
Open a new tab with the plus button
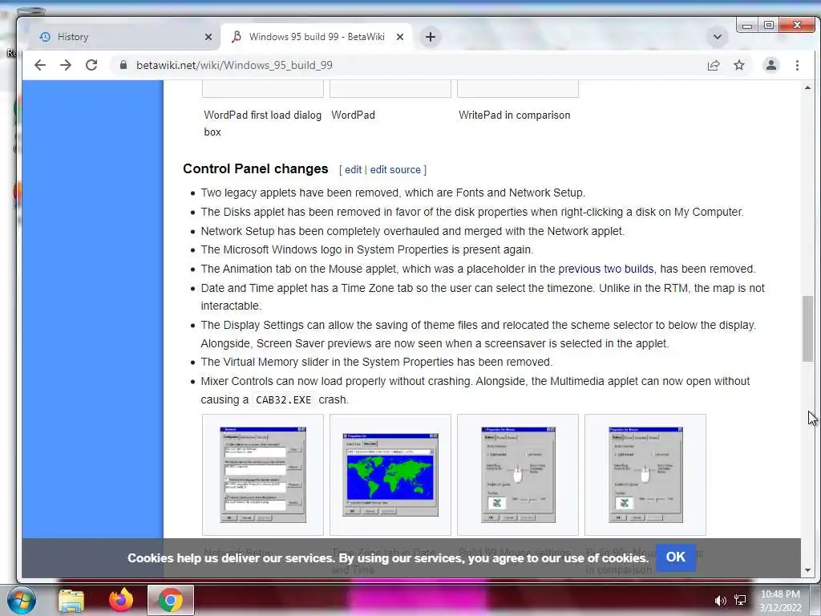pos(431,37)
